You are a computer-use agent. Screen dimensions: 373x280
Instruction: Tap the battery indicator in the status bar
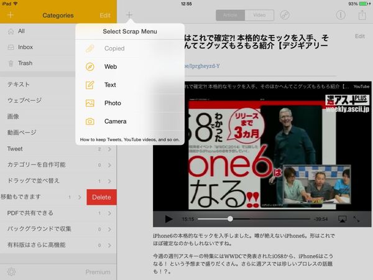(x=364, y=4)
